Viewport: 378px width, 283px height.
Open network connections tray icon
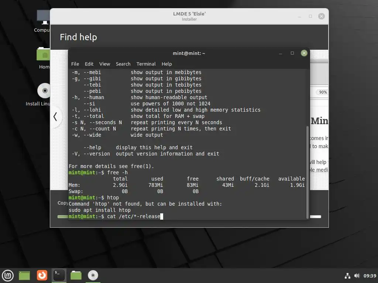point(347,276)
